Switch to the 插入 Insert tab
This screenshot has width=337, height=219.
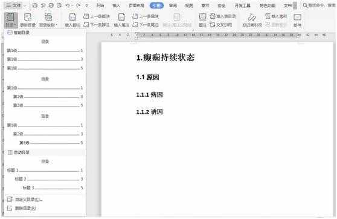[117, 5]
